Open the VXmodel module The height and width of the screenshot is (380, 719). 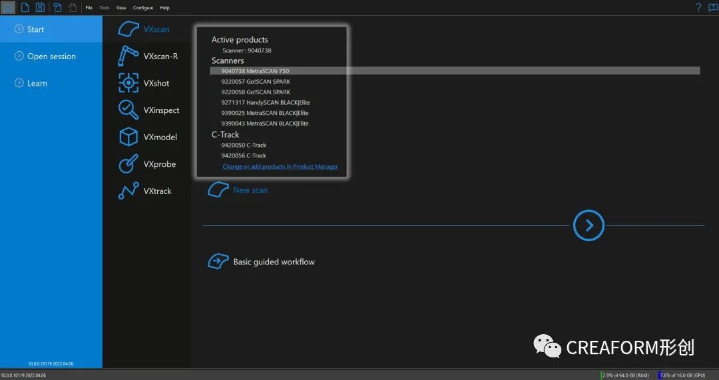pyautogui.click(x=128, y=137)
